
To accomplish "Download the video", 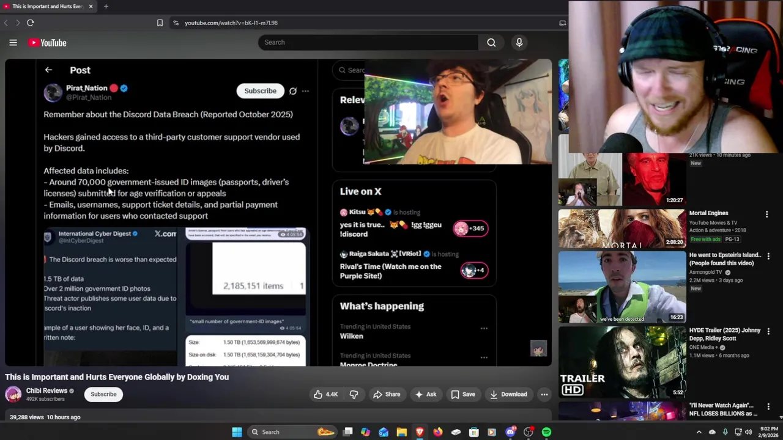I will (508, 394).
